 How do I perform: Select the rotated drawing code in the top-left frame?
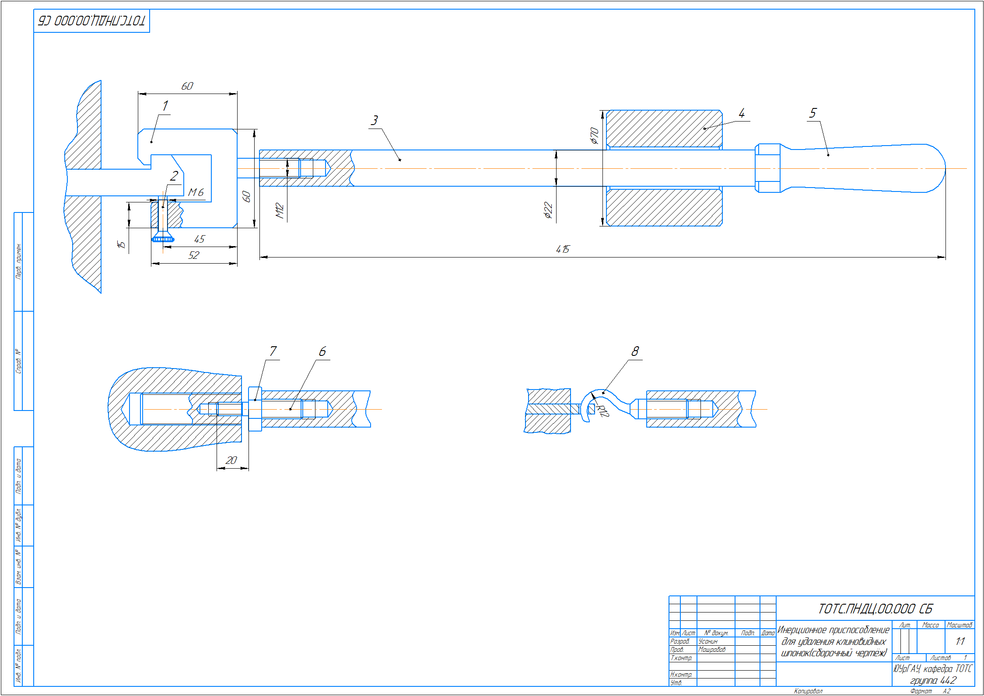pyautogui.click(x=91, y=21)
